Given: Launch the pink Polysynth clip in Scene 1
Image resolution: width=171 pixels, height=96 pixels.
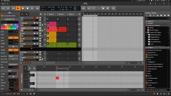Looking at the screenshot, I should click(48, 23).
